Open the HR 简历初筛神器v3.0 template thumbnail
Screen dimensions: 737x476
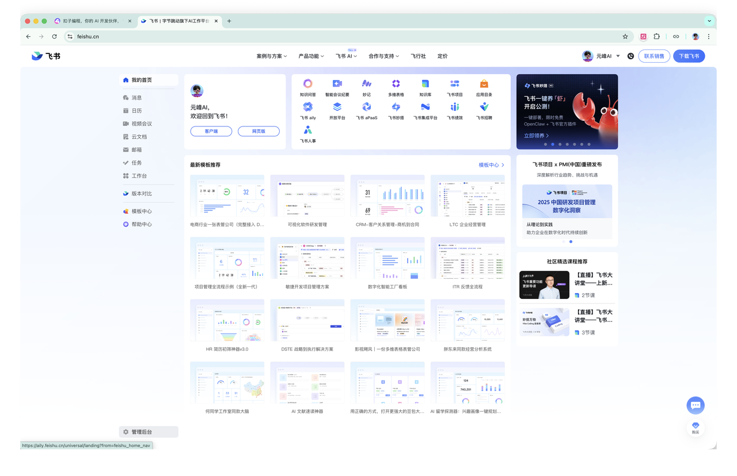[x=227, y=321]
